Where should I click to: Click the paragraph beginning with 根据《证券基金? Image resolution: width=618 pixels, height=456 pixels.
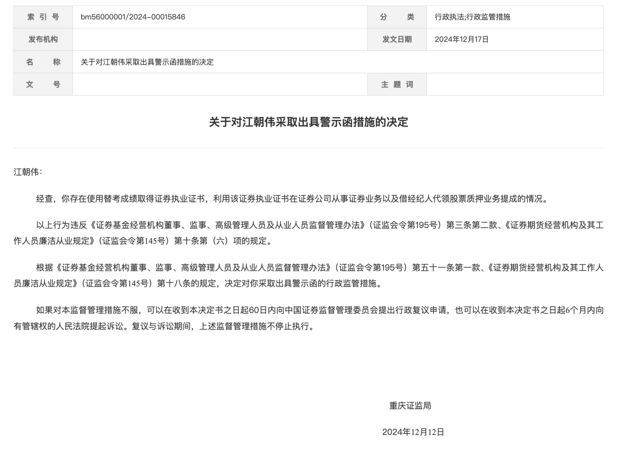point(308,275)
